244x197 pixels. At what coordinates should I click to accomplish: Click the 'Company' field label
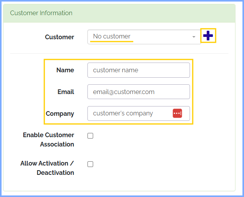[60, 114]
